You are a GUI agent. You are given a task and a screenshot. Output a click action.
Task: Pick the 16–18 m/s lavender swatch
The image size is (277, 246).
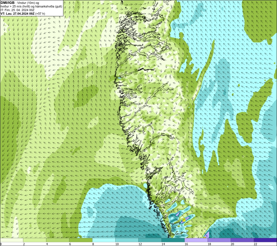point(196,240)
